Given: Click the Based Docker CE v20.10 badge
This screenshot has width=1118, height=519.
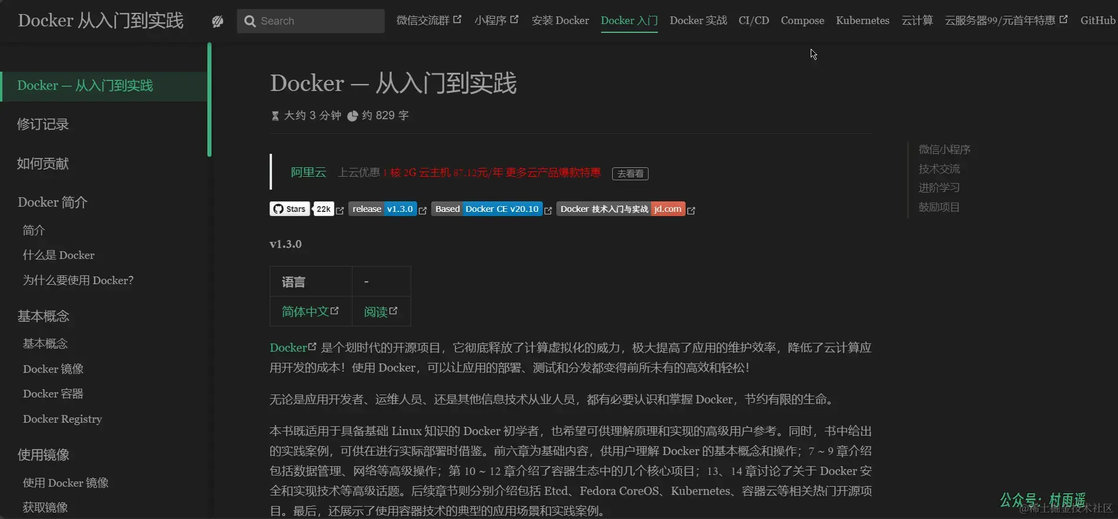Looking at the screenshot, I should [486, 209].
